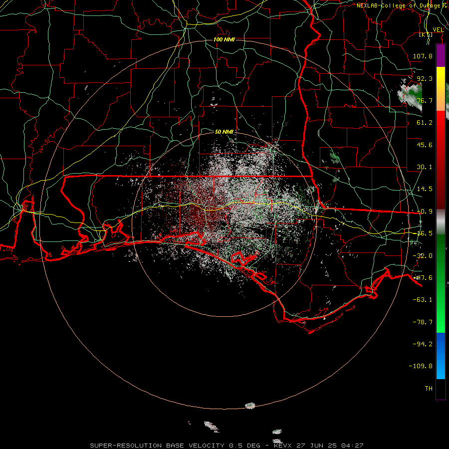Click the VEL legend title
Viewport: 449px width, 449px height.
pos(438,29)
